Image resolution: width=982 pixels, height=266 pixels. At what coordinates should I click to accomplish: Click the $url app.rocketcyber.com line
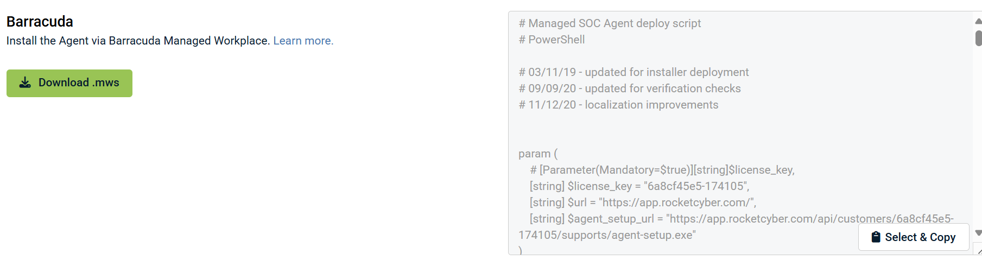pyautogui.click(x=643, y=202)
